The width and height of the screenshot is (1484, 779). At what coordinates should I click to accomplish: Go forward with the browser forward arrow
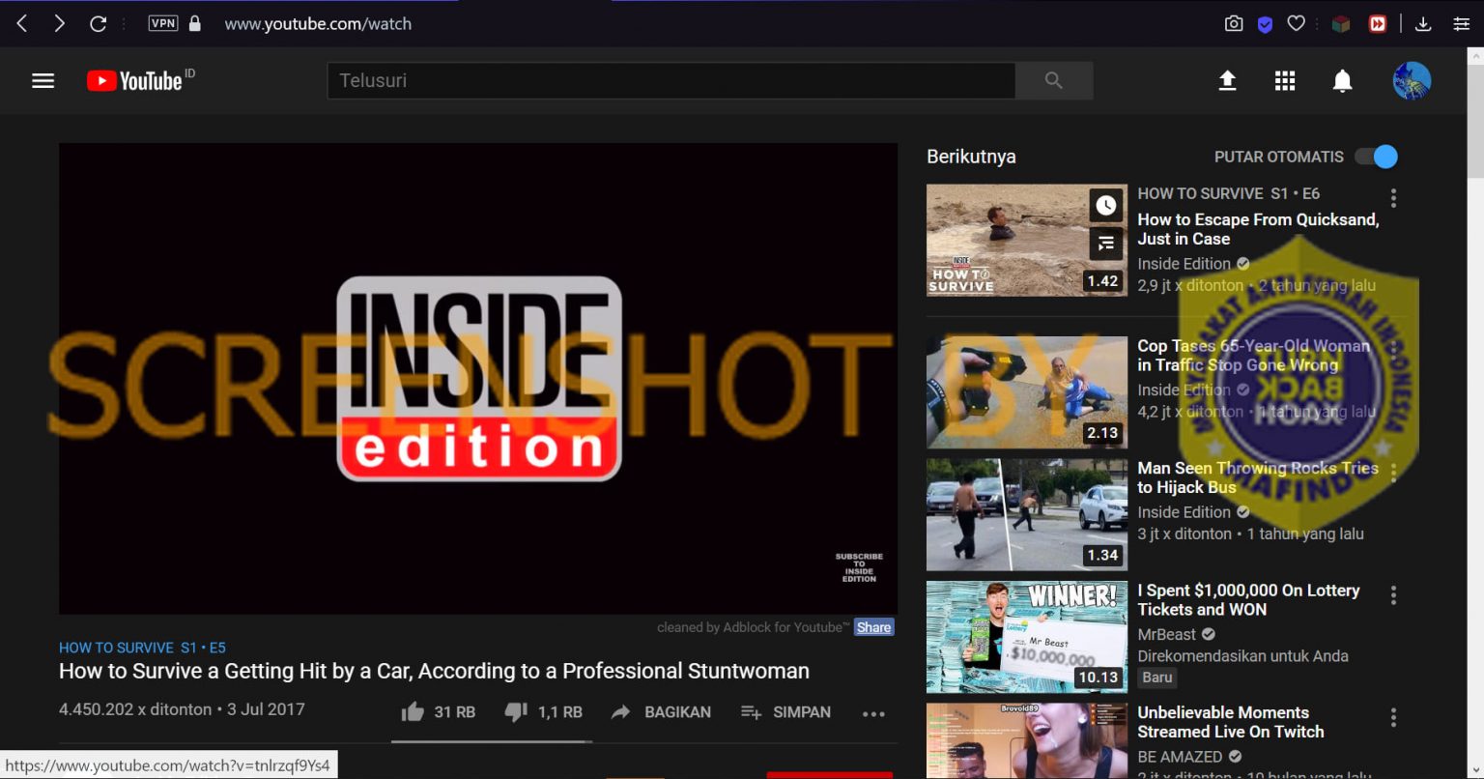(60, 23)
